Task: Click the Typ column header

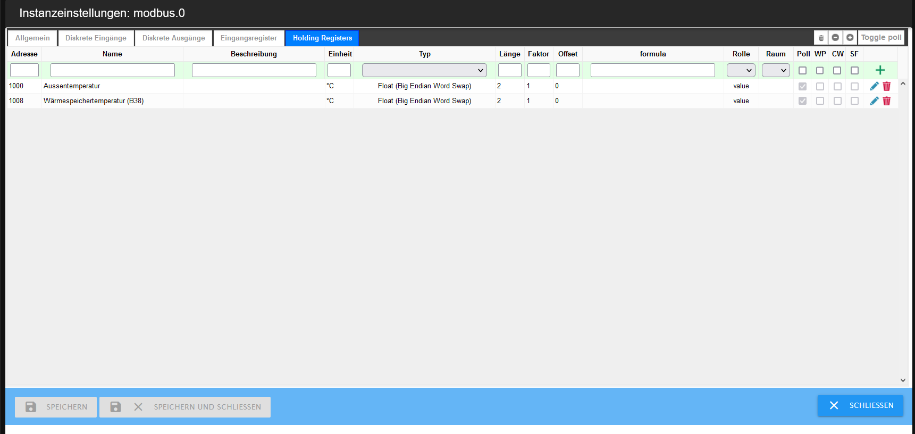Action: pyautogui.click(x=424, y=54)
